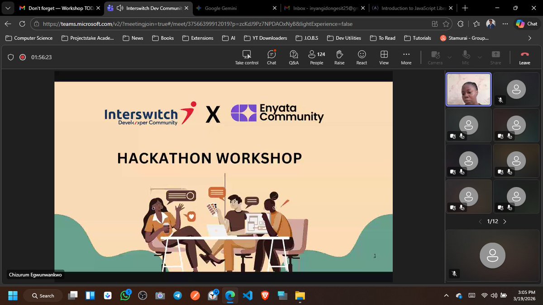Click the shared Hackathon Workshop presentation
Viewport: 543px width, 305px height.
[x=224, y=176]
